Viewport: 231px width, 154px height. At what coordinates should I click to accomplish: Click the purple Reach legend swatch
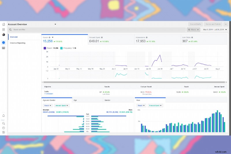pyautogui.click(x=45, y=48)
